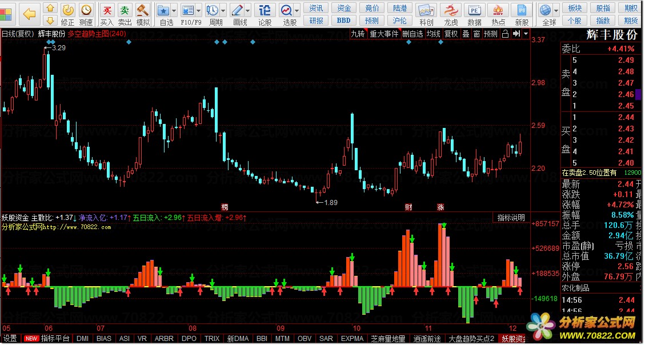
Task: Open the F10/F9 info icon
Action: click(x=187, y=10)
